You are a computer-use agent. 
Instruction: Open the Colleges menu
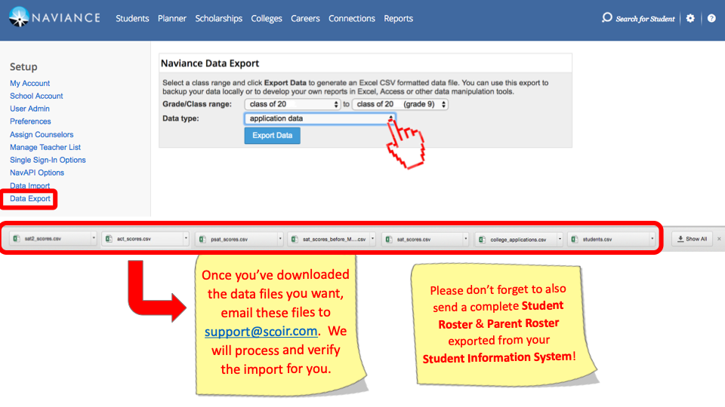point(267,18)
